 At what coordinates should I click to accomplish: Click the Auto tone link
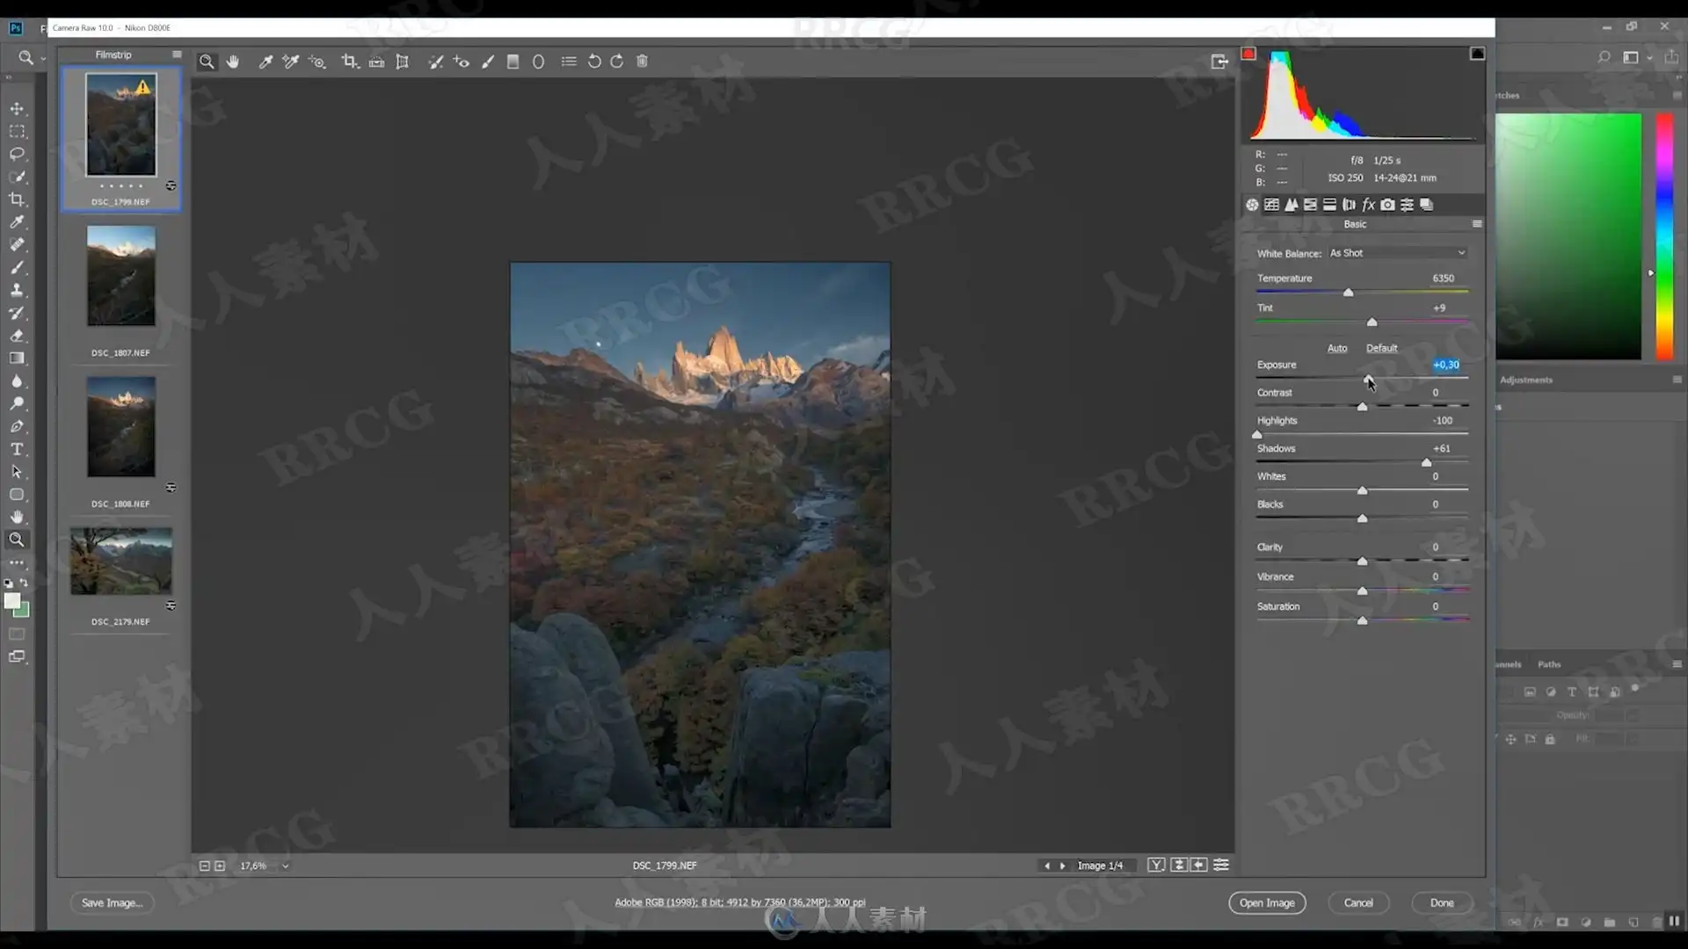click(x=1336, y=348)
